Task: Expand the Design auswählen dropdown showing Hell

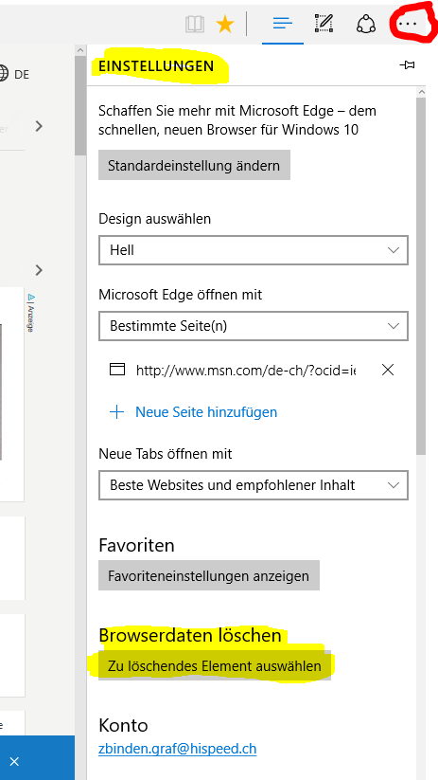Action: 254,250
